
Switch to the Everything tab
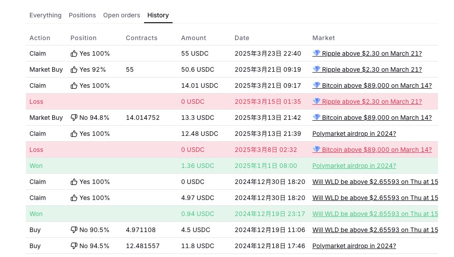45,15
